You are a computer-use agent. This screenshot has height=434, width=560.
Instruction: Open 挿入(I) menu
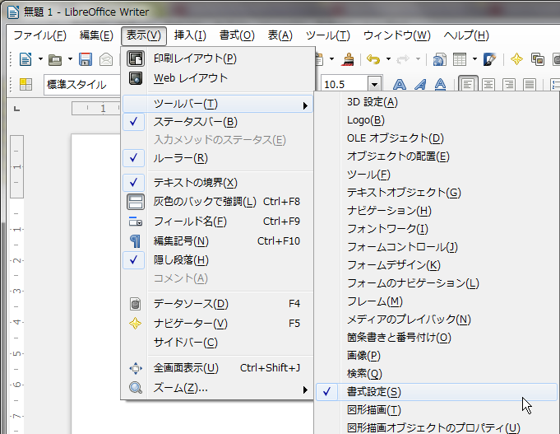190,35
